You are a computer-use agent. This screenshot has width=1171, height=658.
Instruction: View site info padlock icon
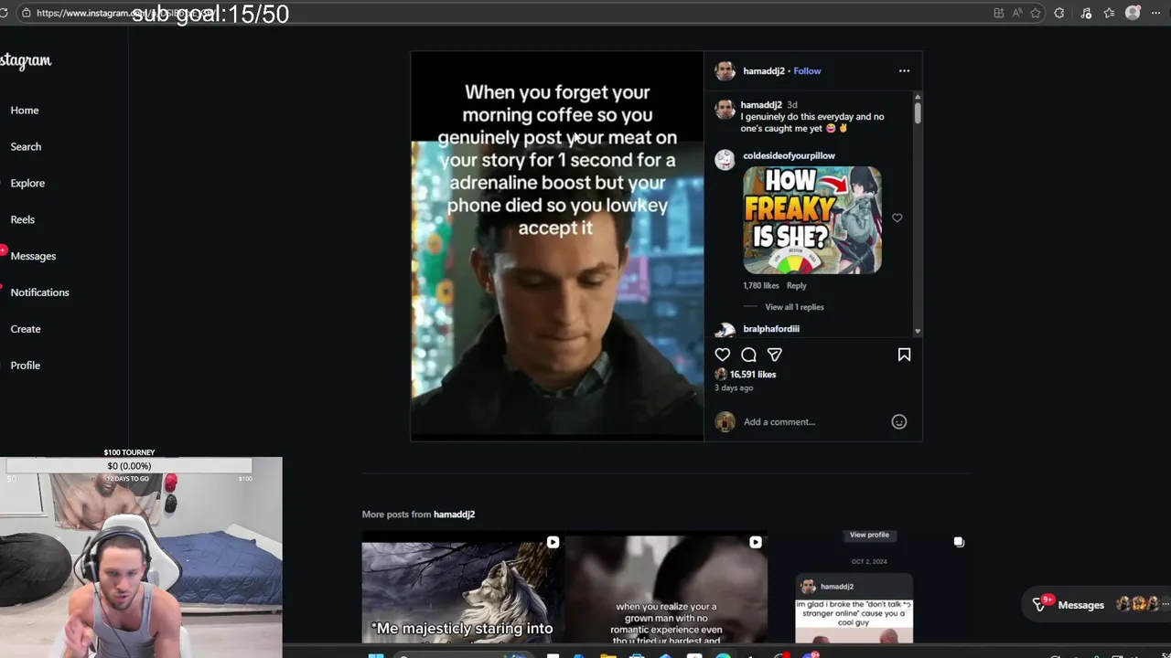point(26,13)
